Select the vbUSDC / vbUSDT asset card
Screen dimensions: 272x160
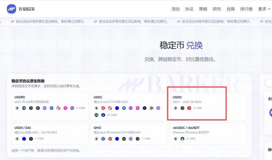pyautogui.click(x=208, y=134)
